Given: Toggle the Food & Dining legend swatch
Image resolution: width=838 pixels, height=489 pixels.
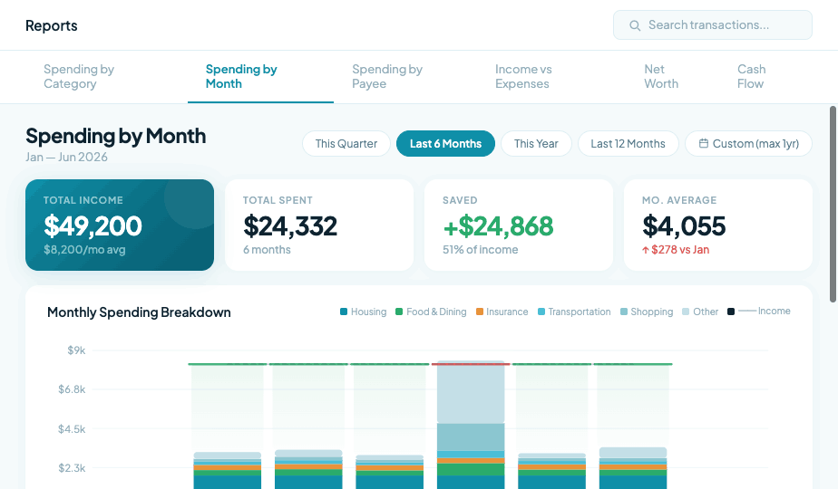Looking at the screenshot, I should pyautogui.click(x=399, y=312).
